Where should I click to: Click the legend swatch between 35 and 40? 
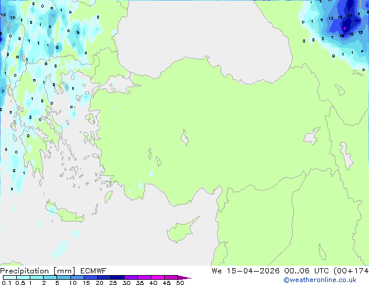[144, 277]
